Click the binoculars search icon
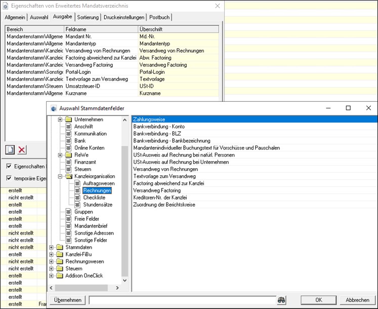The image size is (378, 309). pyautogui.click(x=281, y=300)
